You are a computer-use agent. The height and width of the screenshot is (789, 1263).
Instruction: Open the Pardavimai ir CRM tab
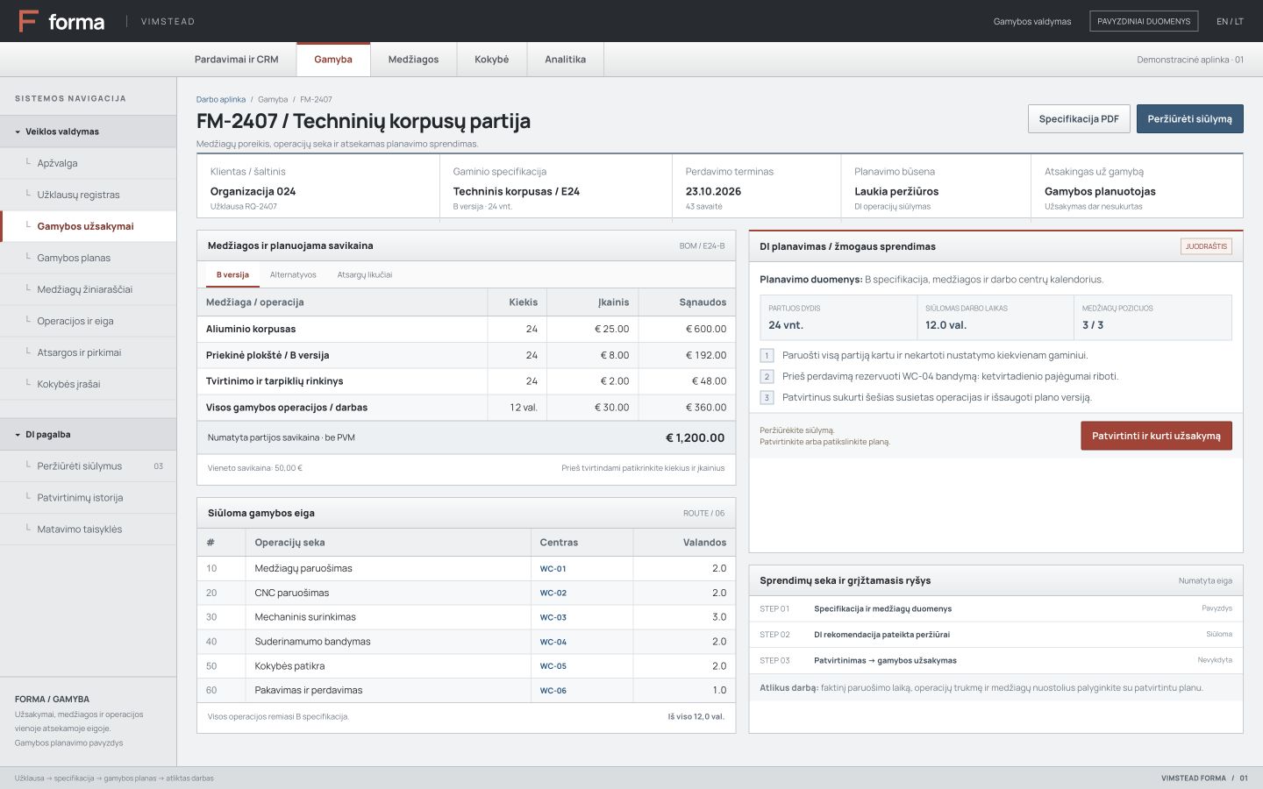(x=236, y=60)
